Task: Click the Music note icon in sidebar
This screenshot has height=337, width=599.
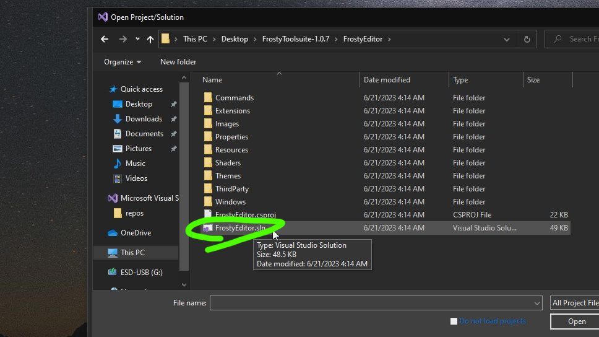Action: (x=118, y=164)
